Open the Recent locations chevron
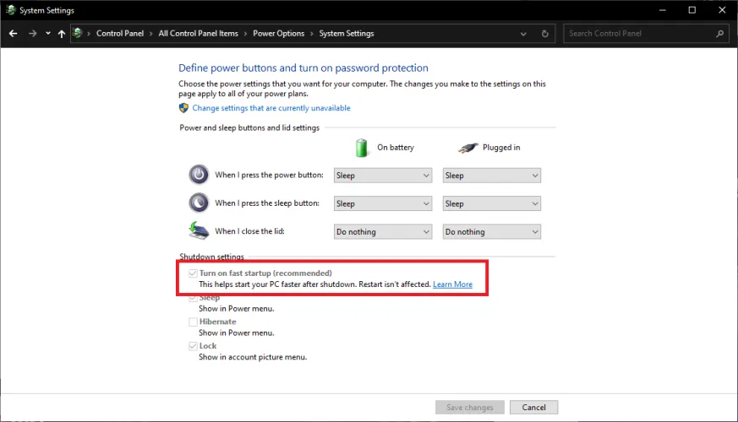 [48, 34]
